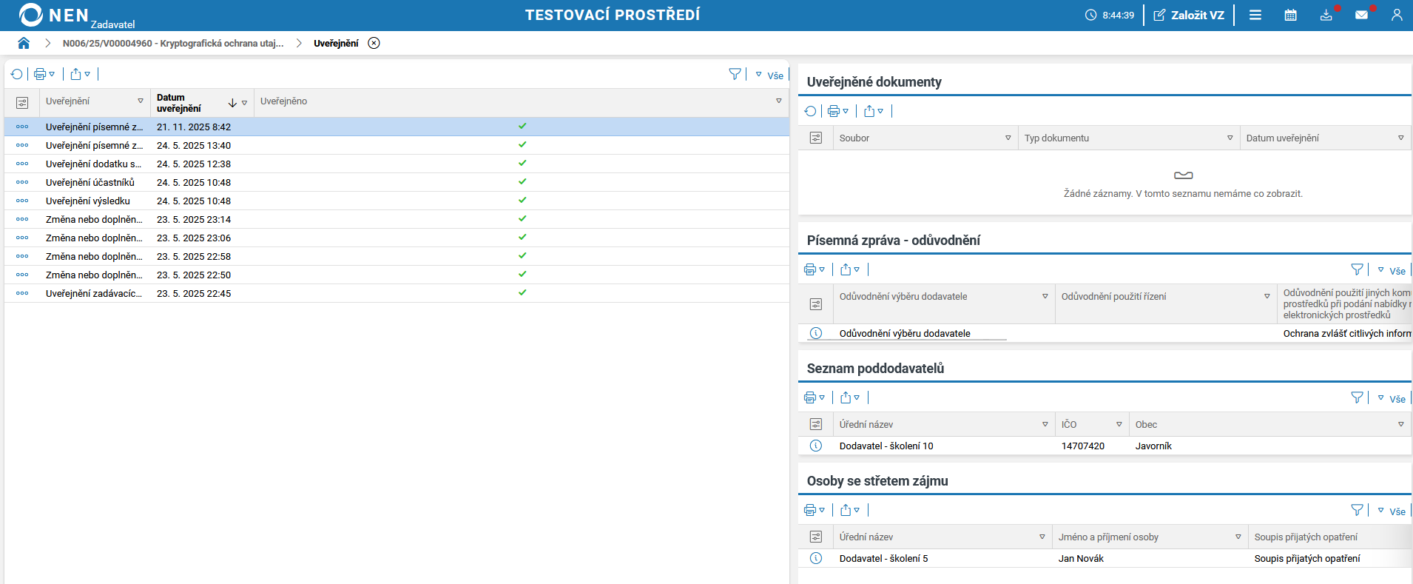Refresh the Uveřejnění list
Image resolution: width=1413 pixels, height=584 pixels.
point(17,74)
